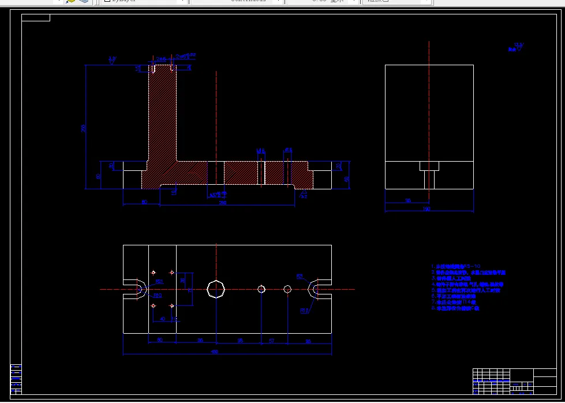This screenshot has height=403, width=565.
Task: Select the lower-right small hole of the four-hole pattern
Action: (172, 305)
